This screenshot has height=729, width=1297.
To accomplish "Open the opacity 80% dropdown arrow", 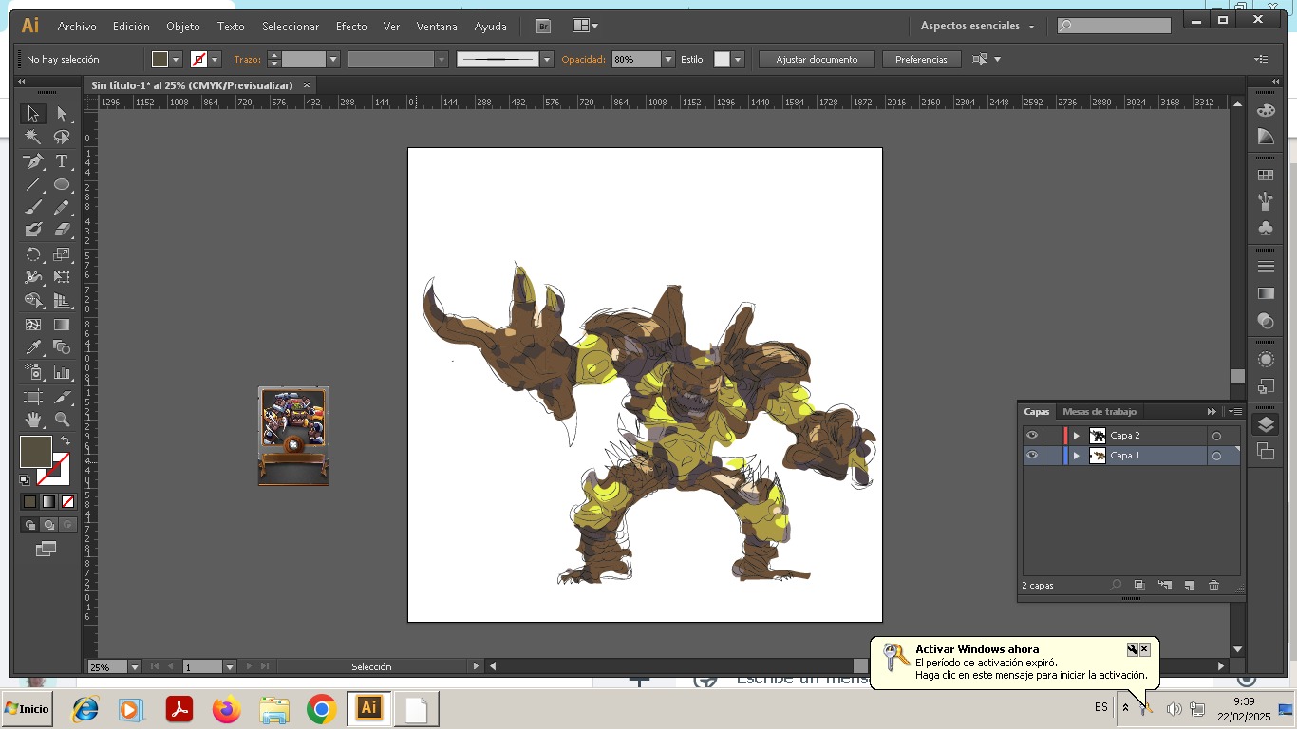I will tap(668, 60).
